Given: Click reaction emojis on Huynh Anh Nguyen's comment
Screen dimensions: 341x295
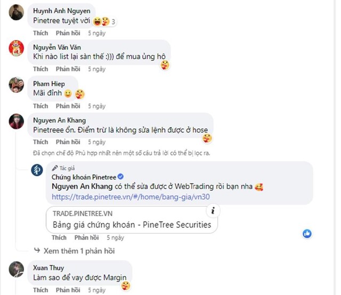Looking at the screenshot, I should (101, 22).
